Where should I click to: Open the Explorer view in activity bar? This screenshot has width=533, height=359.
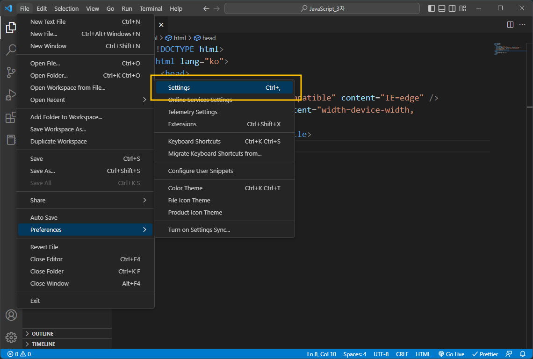click(11, 28)
